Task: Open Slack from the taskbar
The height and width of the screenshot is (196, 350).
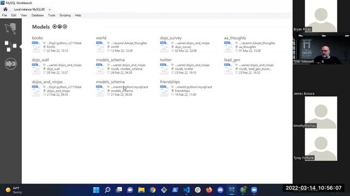Action: (x=198, y=190)
